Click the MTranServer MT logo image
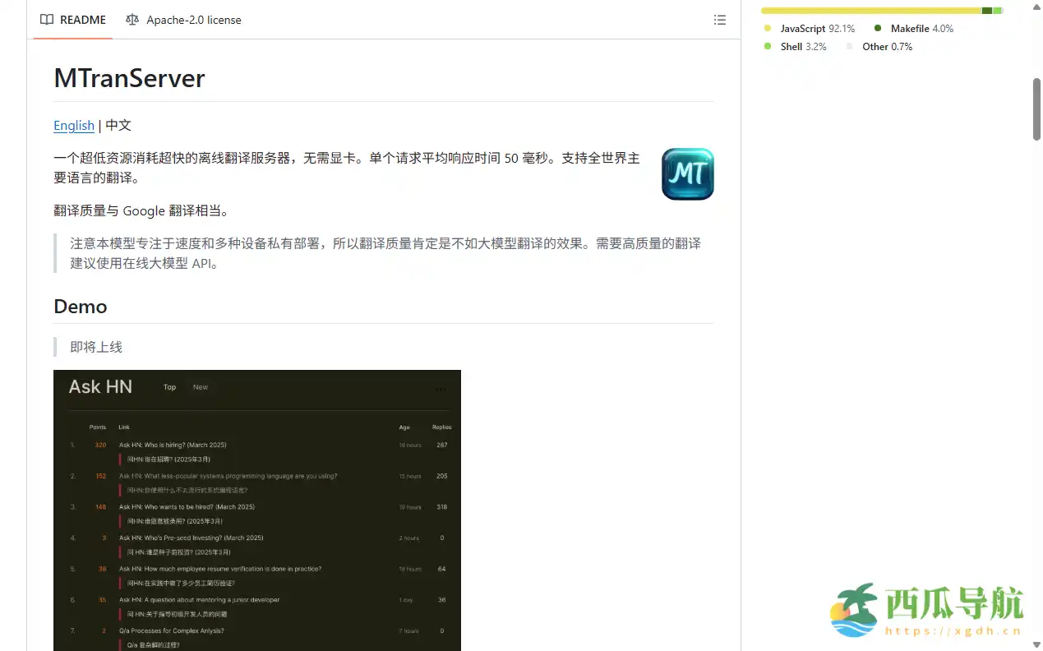This screenshot has width=1043, height=651. [687, 173]
